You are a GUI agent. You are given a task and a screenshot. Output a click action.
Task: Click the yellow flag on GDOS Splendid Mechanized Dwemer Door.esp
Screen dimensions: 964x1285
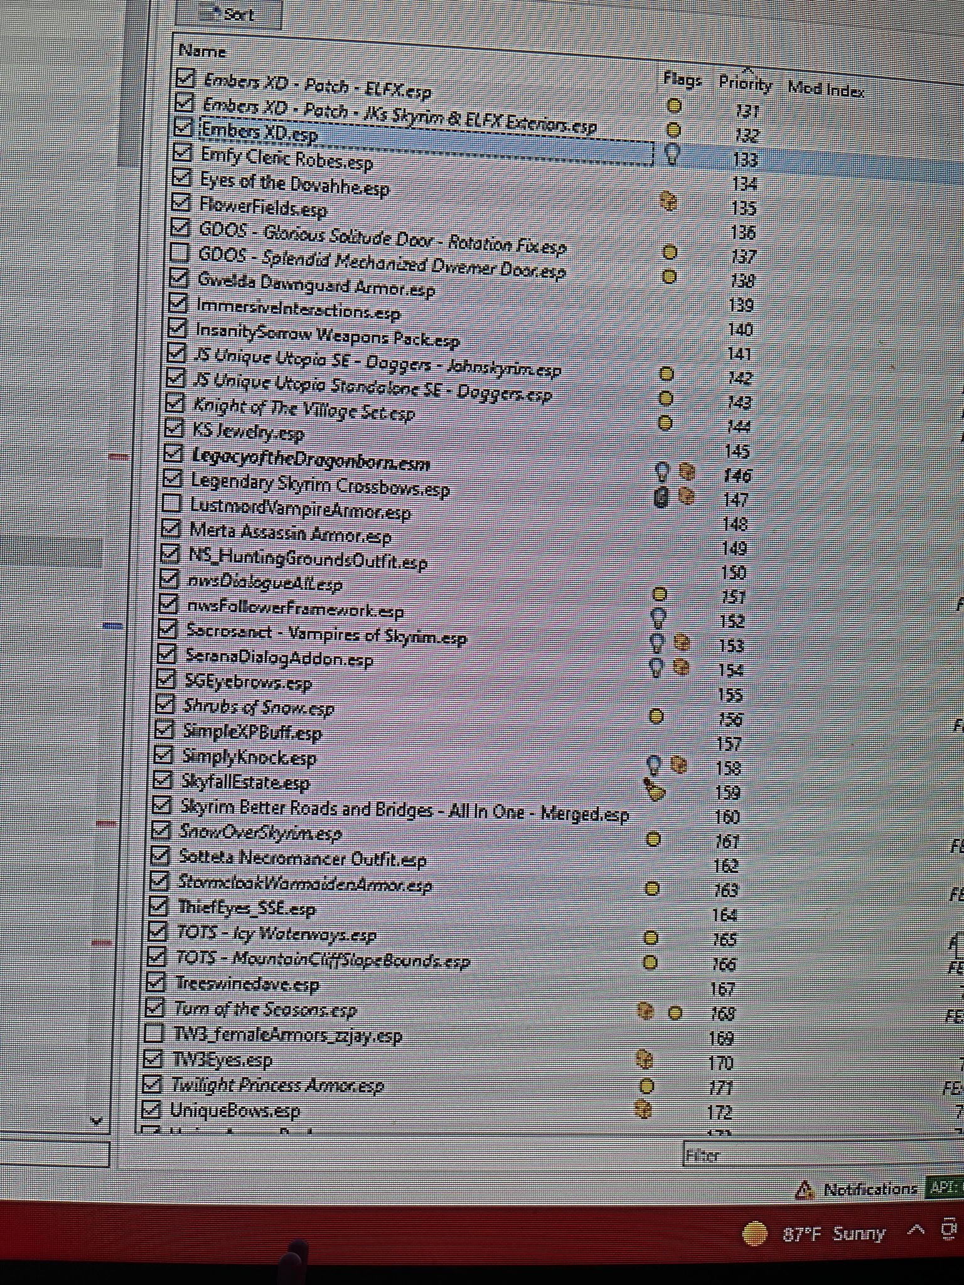669,276
